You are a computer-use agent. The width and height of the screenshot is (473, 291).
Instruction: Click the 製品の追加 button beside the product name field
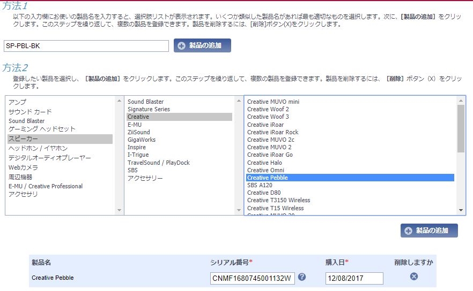[202, 45]
